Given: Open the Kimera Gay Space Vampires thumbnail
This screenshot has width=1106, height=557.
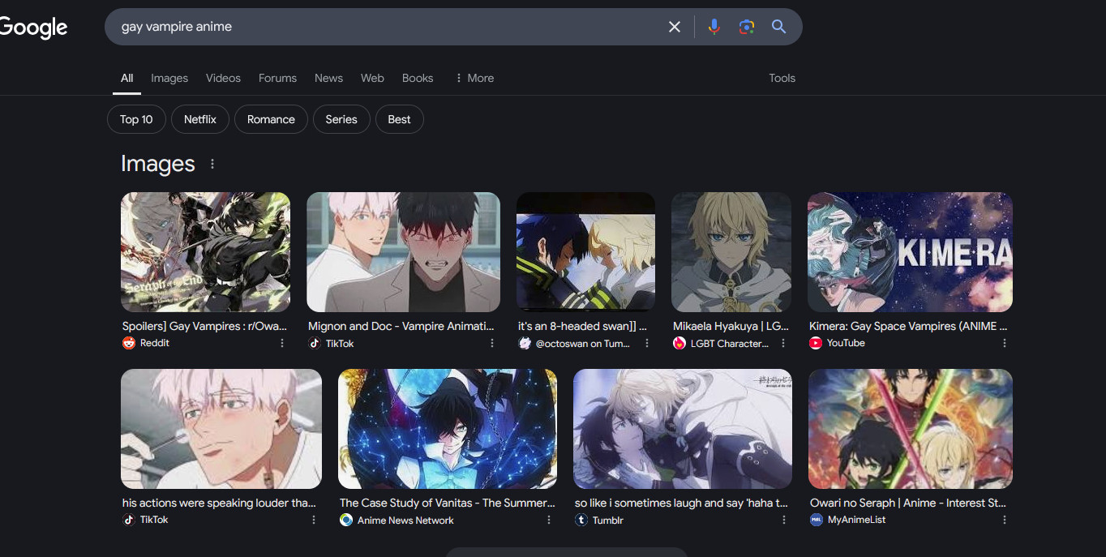Looking at the screenshot, I should [910, 252].
